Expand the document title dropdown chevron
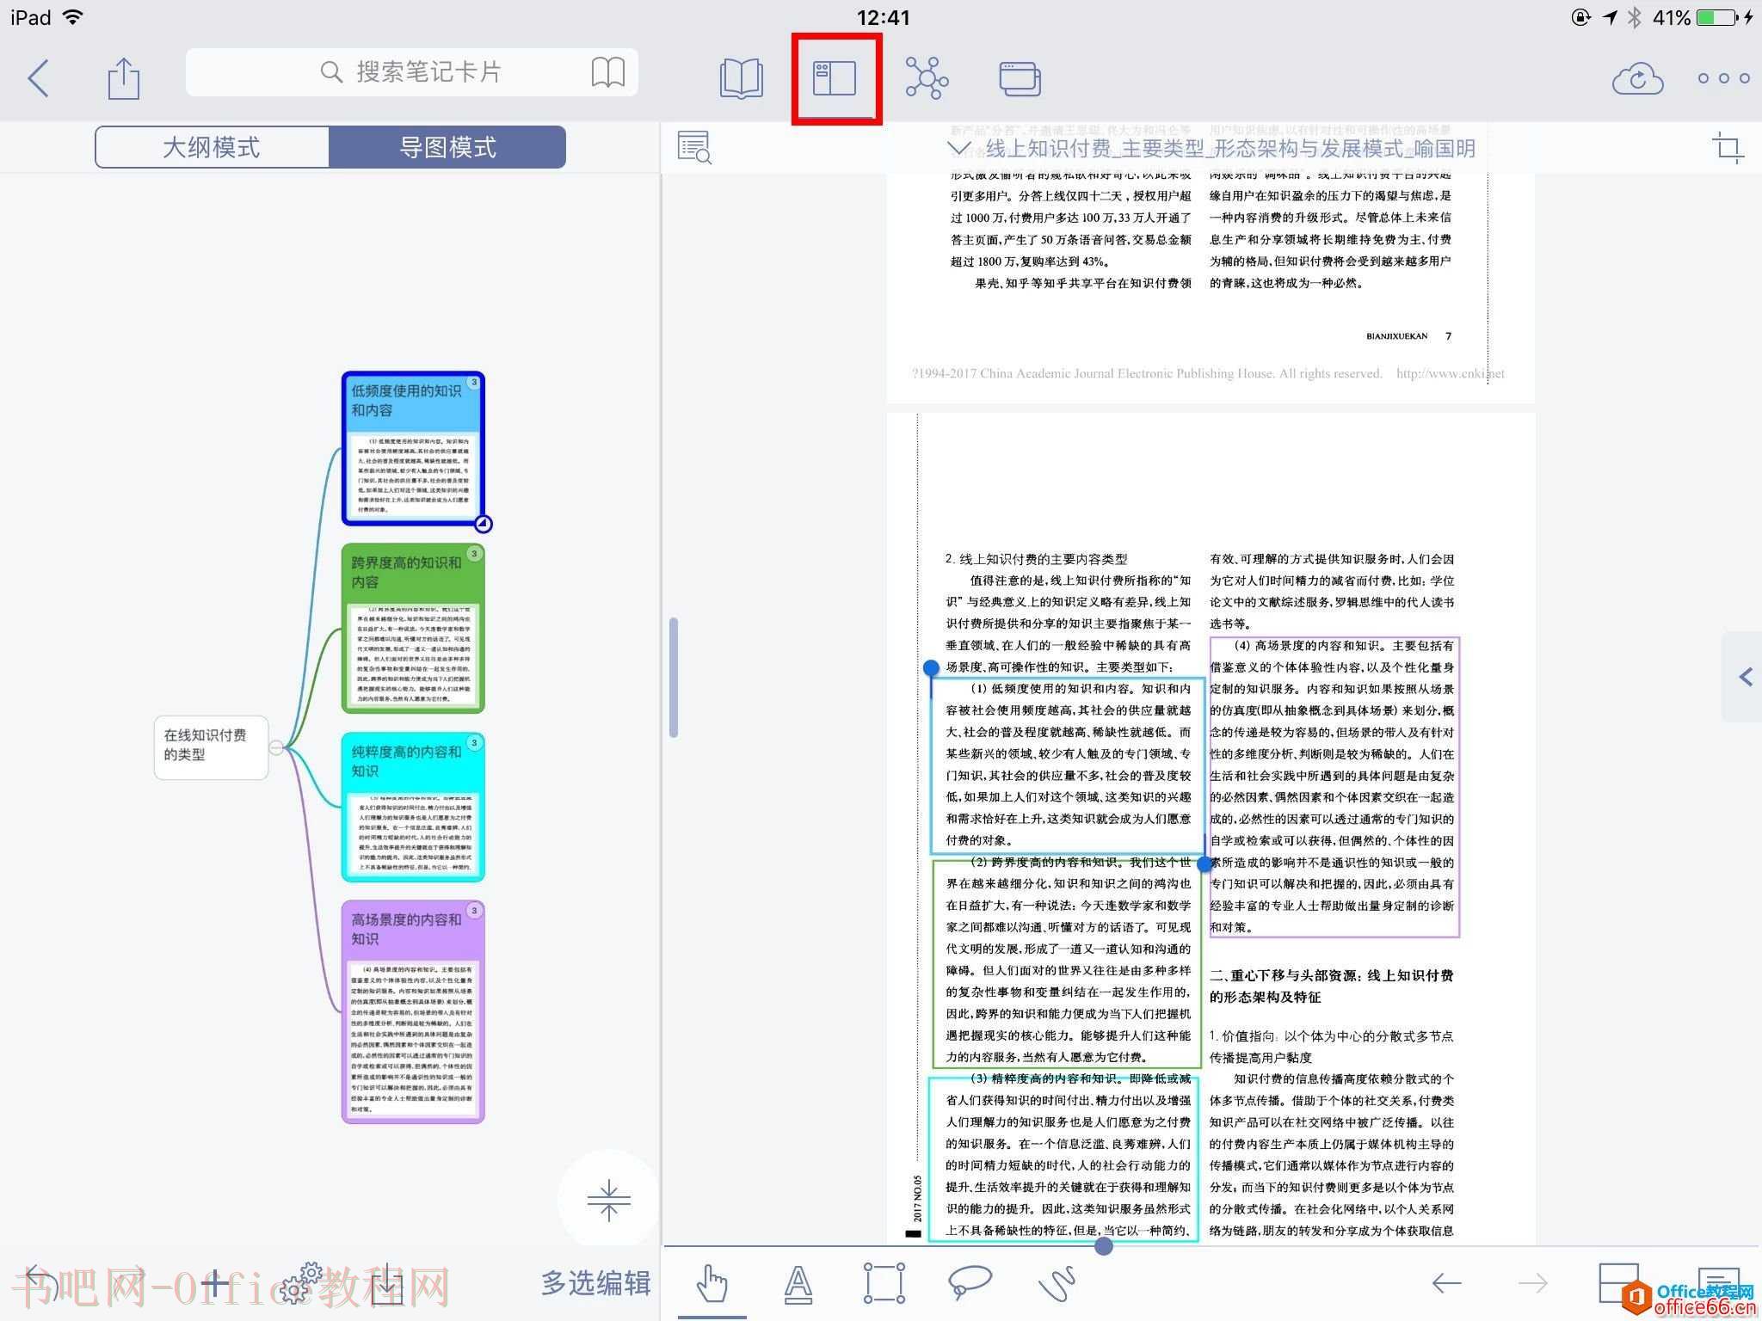The image size is (1762, 1321). click(958, 149)
